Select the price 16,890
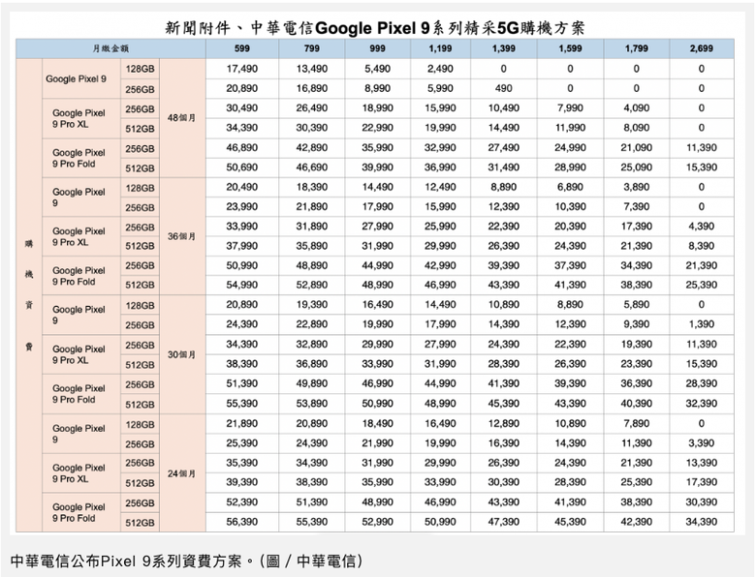Image resolution: width=756 pixels, height=577 pixels. [311, 89]
